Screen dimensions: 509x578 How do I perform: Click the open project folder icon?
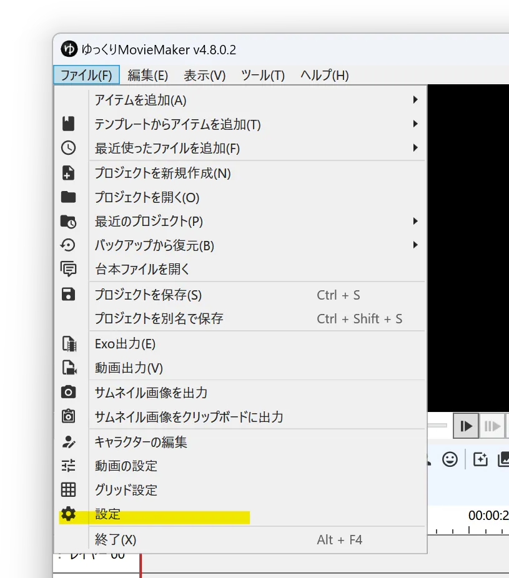[x=68, y=197]
